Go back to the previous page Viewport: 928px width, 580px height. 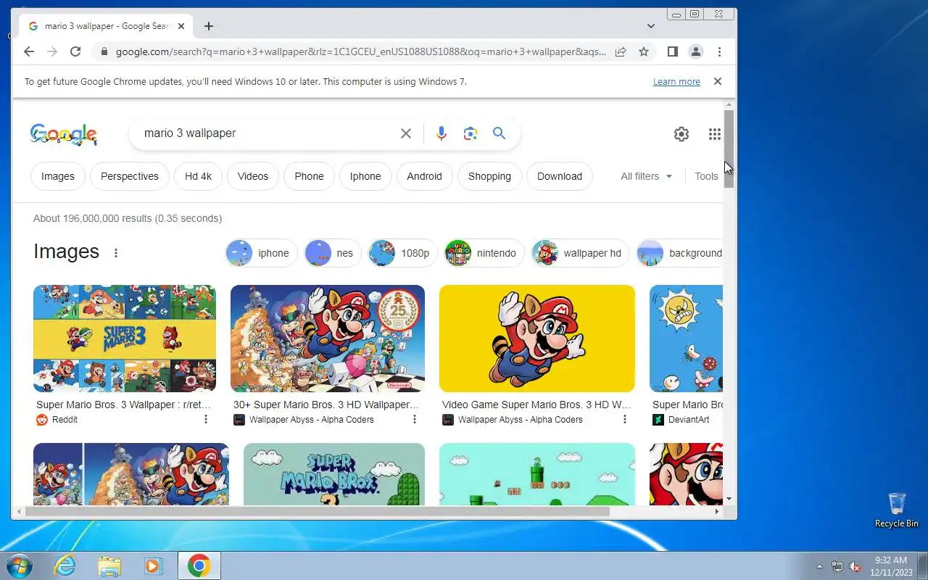(29, 51)
